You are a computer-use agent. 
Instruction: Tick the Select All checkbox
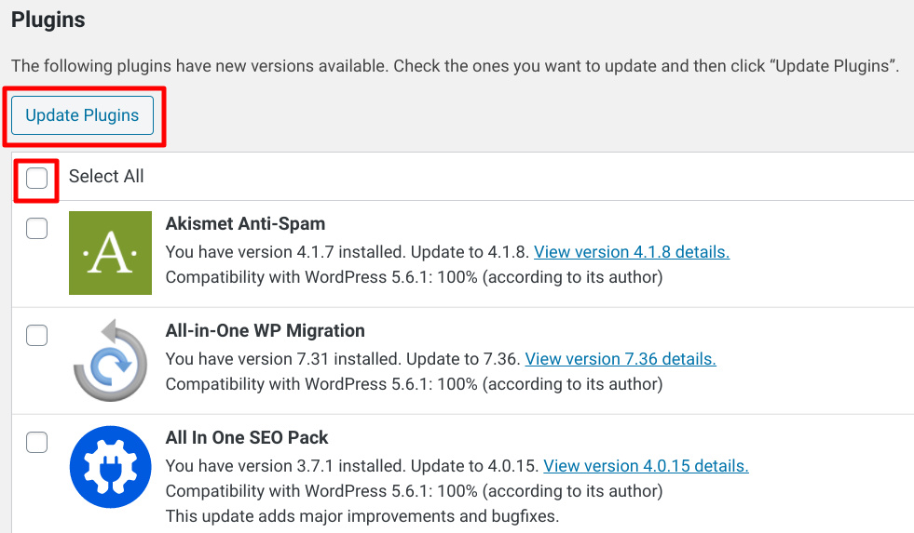[36, 178]
